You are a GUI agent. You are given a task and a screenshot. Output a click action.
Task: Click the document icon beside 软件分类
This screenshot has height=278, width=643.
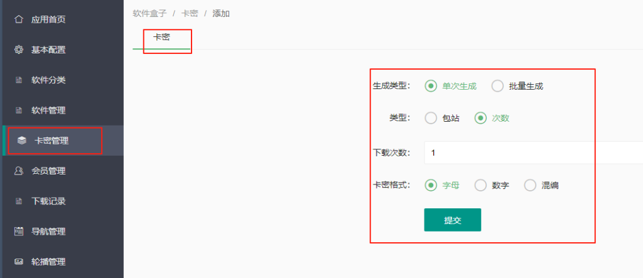(18, 80)
